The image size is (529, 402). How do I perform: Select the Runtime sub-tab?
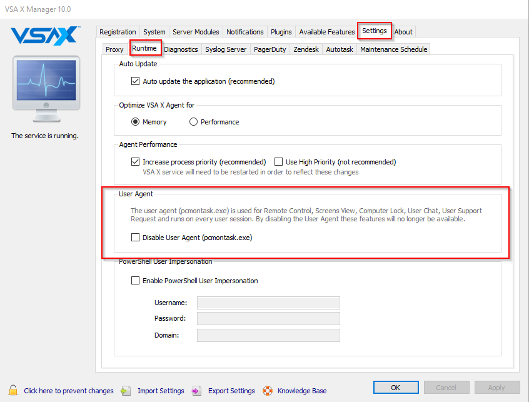point(144,48)
